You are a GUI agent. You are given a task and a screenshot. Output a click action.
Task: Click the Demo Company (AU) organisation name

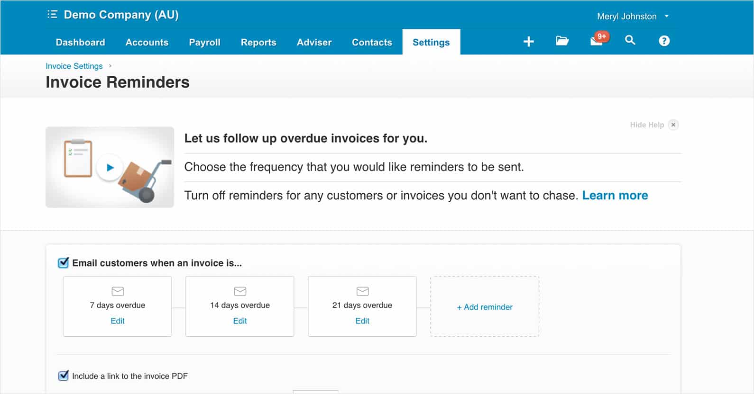121,15
